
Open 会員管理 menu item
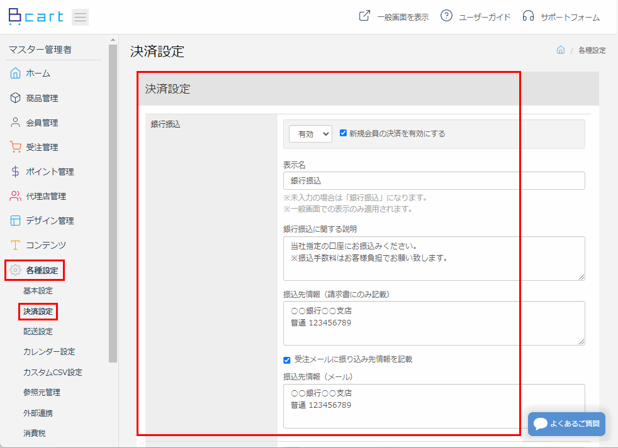click(x=42, y=123)
